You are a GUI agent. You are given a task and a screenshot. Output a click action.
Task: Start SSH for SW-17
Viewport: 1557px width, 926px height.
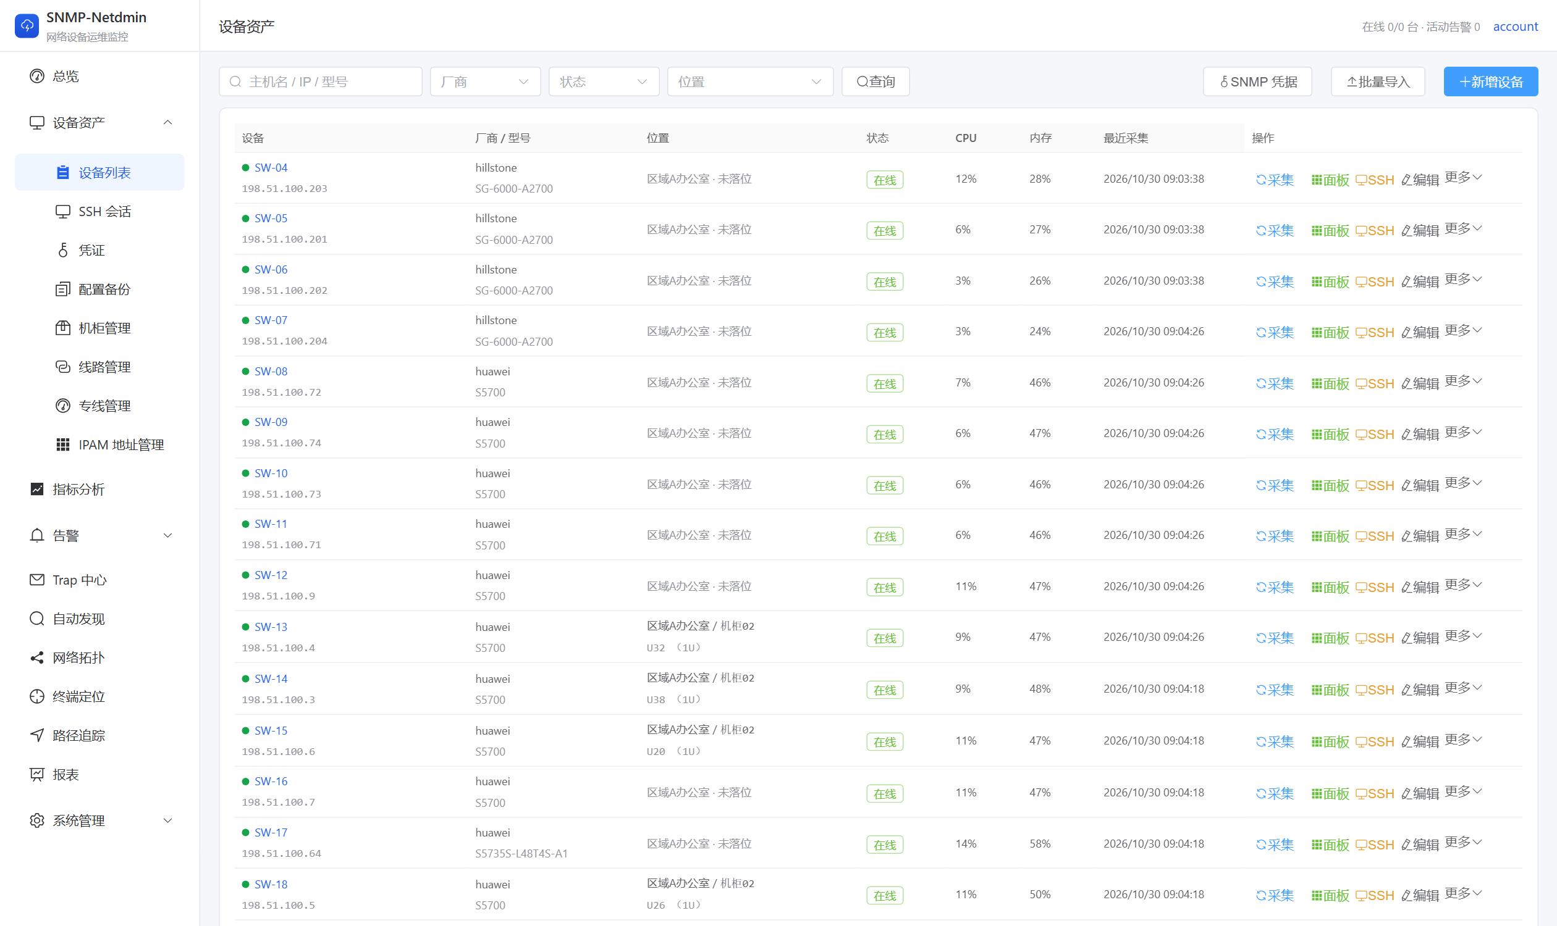[1375, 845]
